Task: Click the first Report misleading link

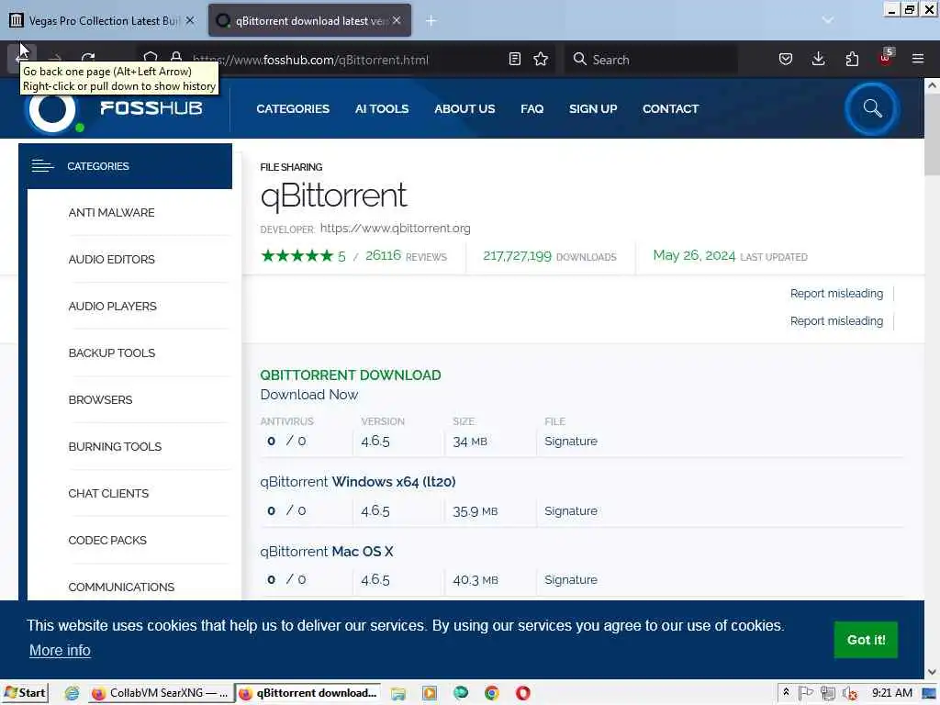Action: 836,293
